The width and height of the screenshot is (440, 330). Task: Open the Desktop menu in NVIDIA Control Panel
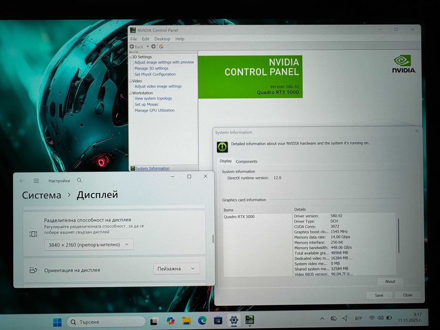tap(162, 39)
